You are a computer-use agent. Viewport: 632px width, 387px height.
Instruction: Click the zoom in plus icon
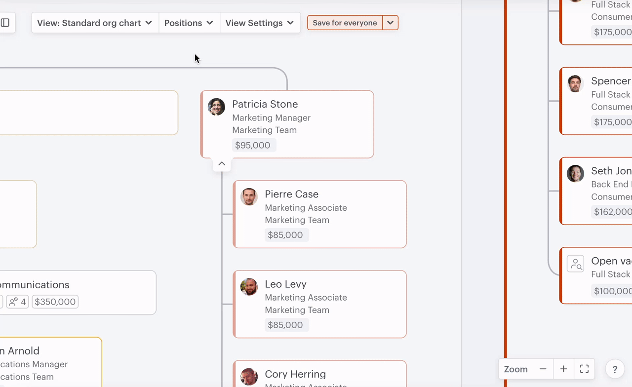click(563, 369)
